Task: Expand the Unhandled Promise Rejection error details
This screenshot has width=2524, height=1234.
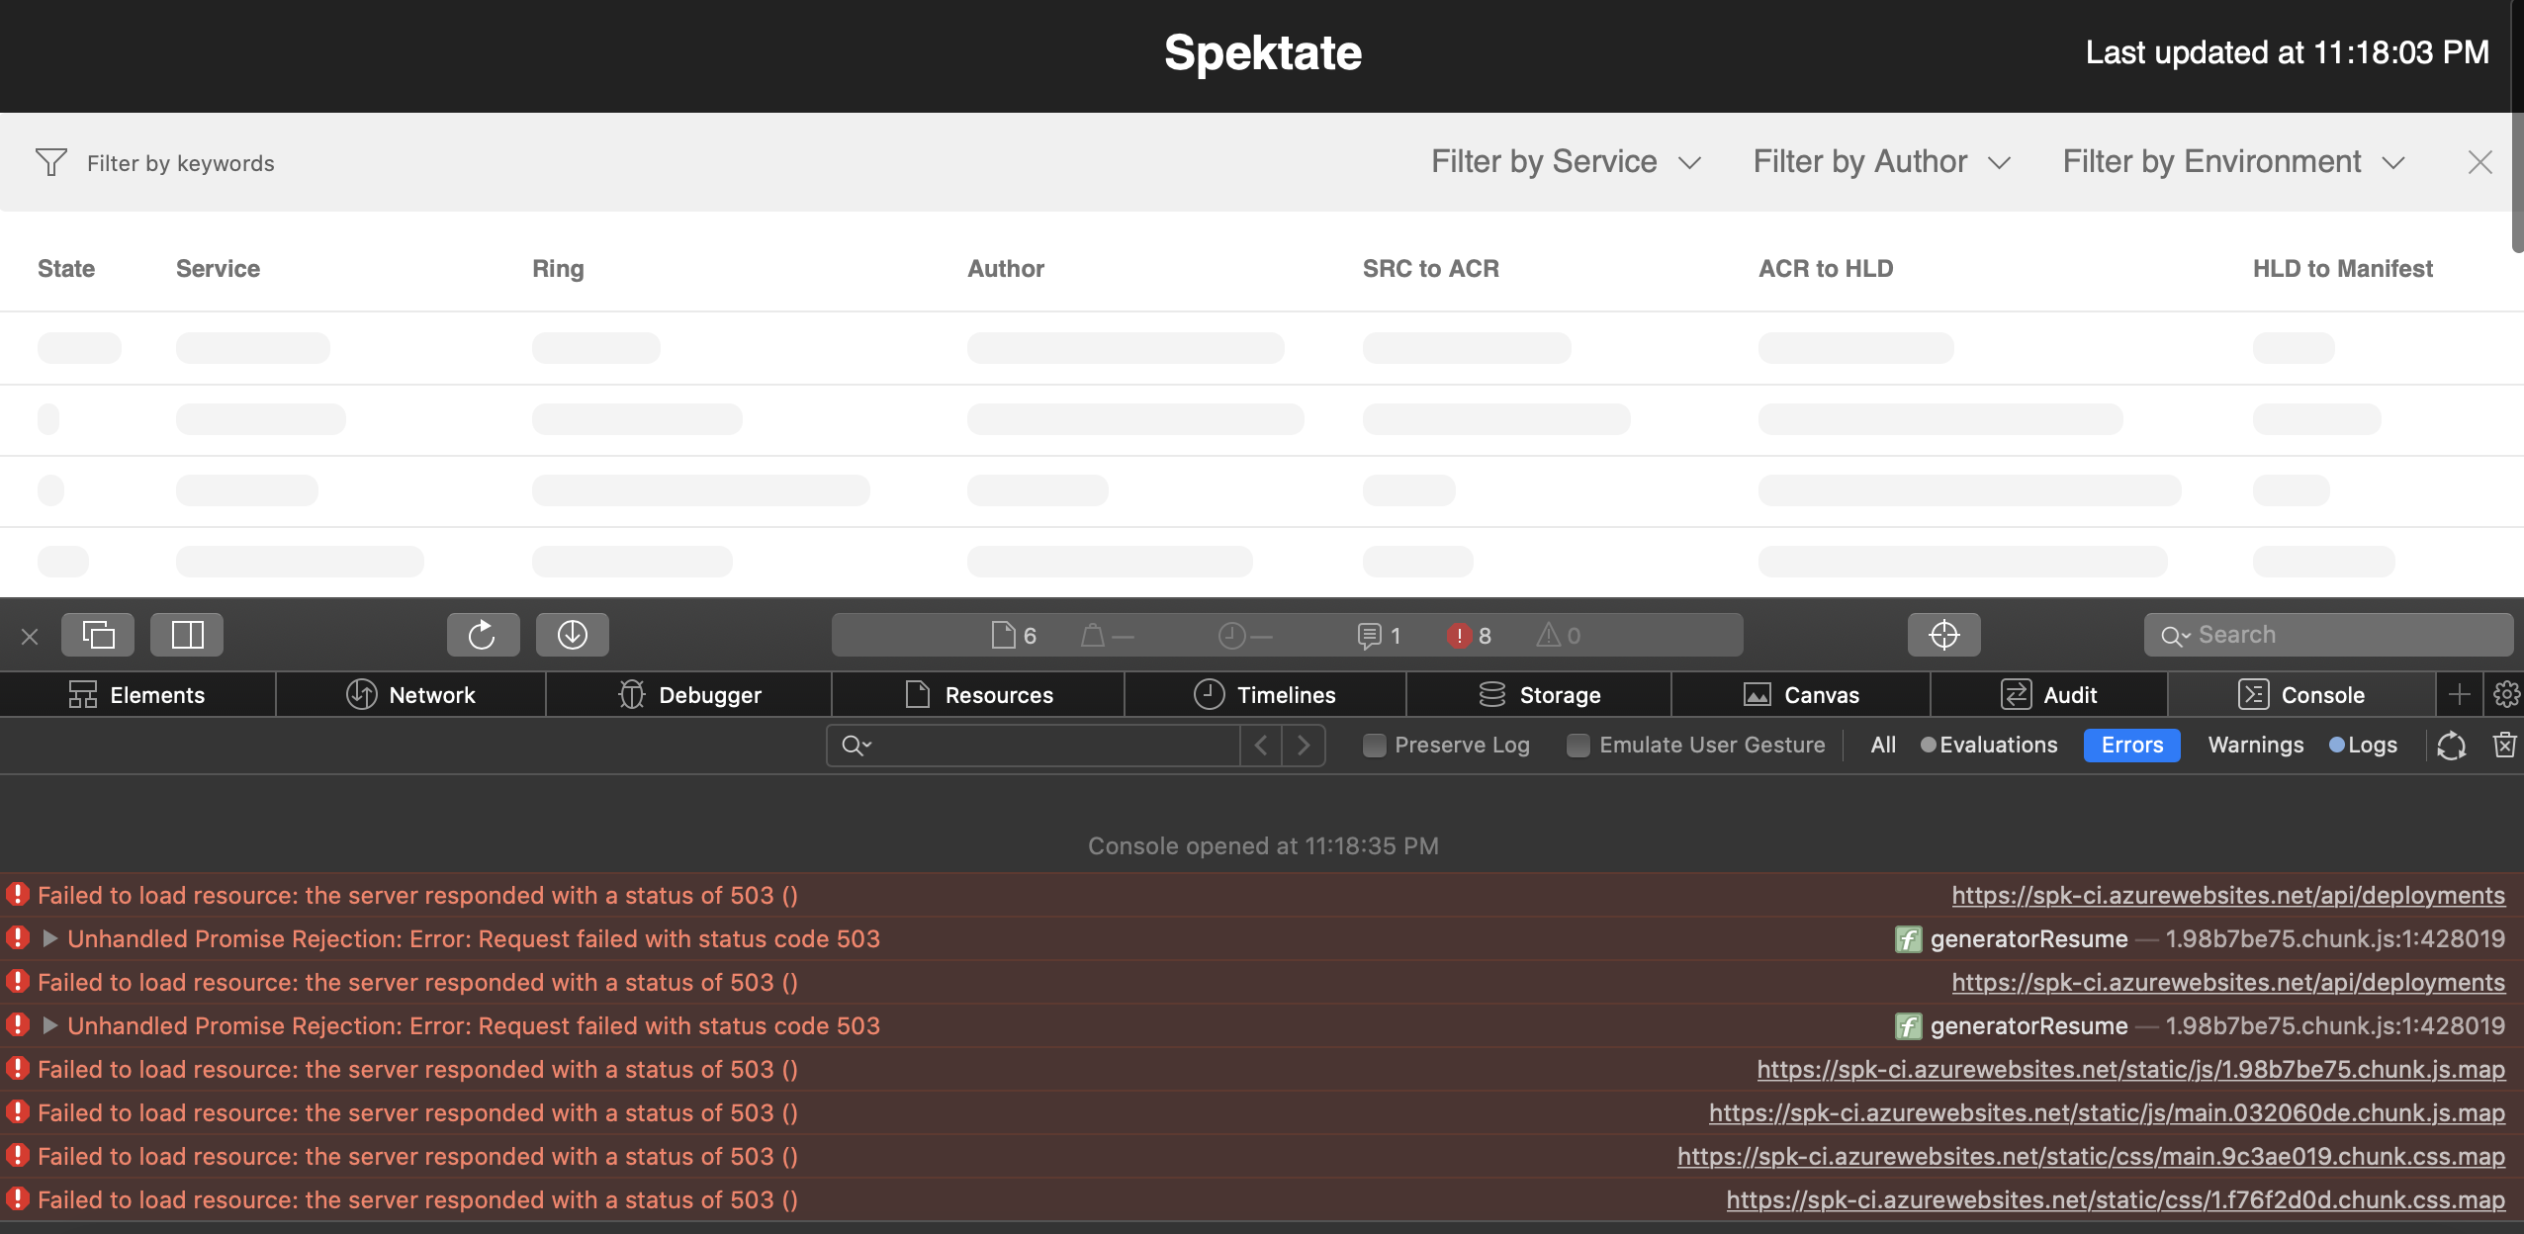Action: [x=48, y=938]
